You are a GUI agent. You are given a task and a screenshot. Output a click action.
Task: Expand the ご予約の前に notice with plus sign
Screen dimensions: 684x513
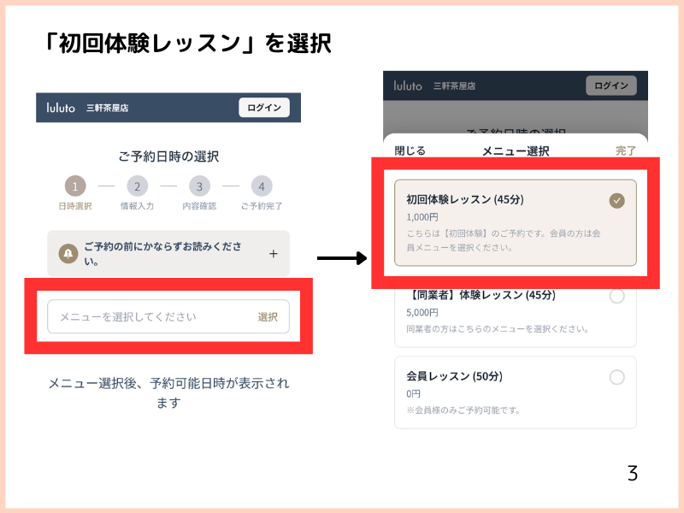(x=274, y=253)
